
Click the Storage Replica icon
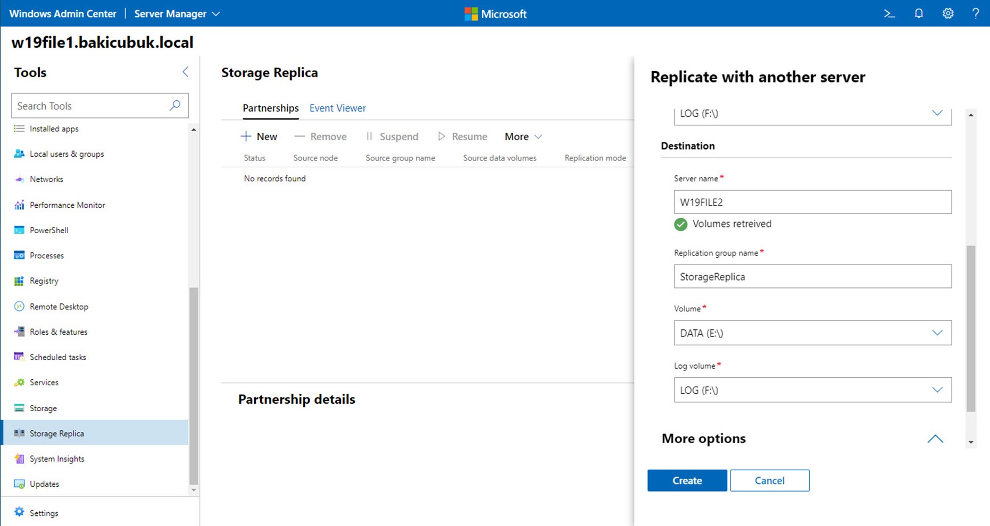coord(19,433)
